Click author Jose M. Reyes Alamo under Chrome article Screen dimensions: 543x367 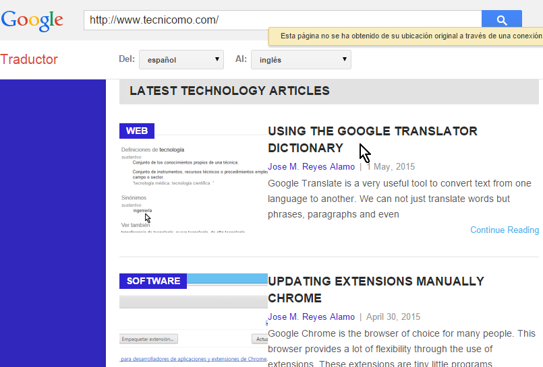click(x=312, y=316)
